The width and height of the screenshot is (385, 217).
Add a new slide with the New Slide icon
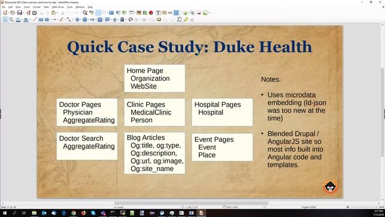(x=185, y=13)
